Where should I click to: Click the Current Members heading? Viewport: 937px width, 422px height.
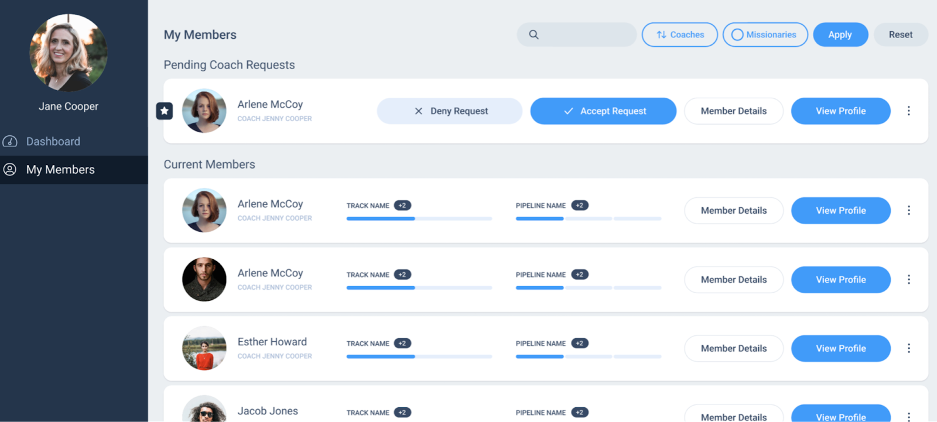pos(209,164)
